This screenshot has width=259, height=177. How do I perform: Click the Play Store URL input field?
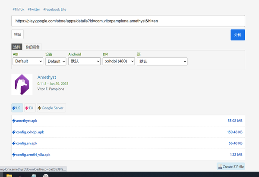[128, 21]
